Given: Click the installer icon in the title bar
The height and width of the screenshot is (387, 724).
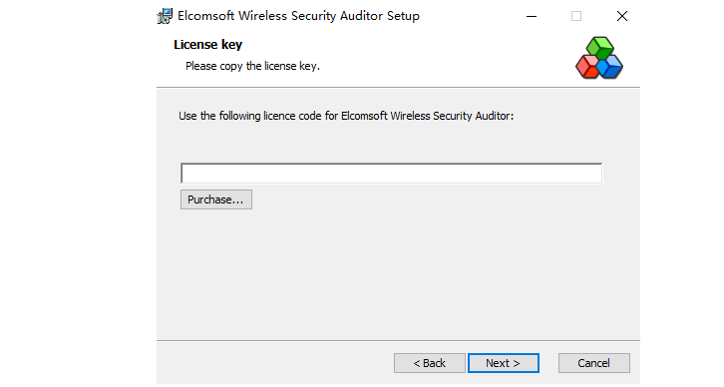Looking at the screenshot, I should tap(165, 16).
